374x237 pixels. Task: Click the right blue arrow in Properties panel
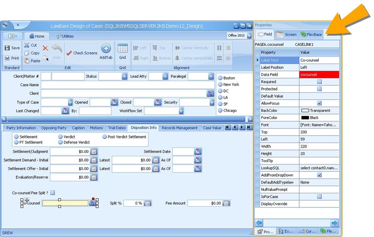(x=335, y=223)
